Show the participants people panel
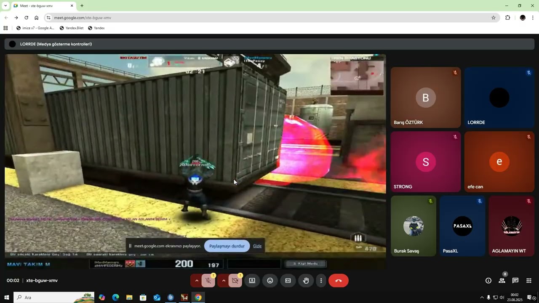The image size is (539, 303). 502,281
